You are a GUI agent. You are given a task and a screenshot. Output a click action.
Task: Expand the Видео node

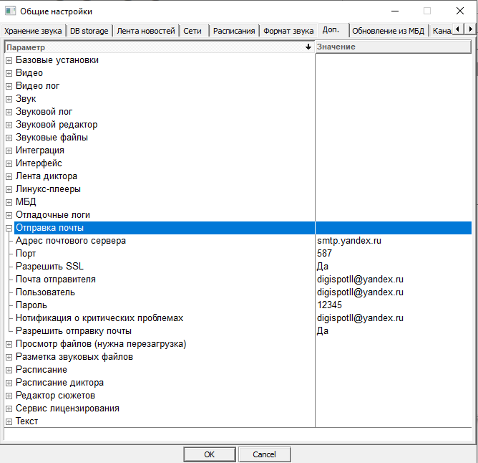[x=9, y=73]
